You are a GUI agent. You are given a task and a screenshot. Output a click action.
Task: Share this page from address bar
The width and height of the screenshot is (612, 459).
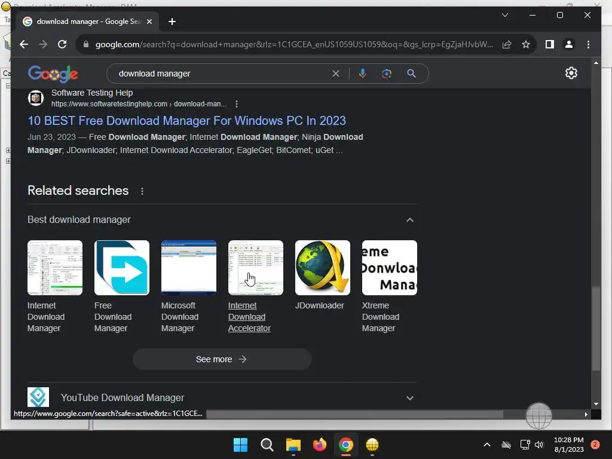coord(507,44)
